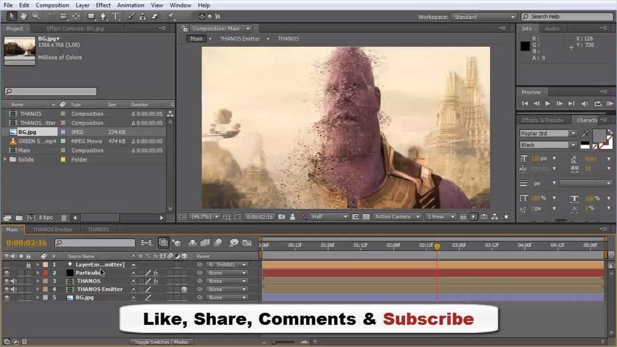
Task: Choose the Horizontal Type tool
Action: [115, 16]
